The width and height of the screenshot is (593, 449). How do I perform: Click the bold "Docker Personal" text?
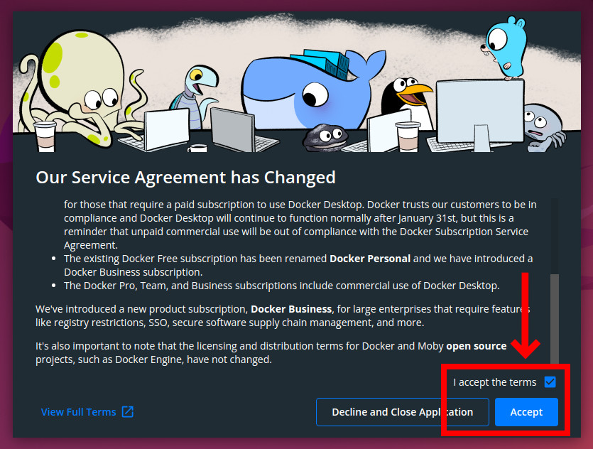click(x=370, y=259)
